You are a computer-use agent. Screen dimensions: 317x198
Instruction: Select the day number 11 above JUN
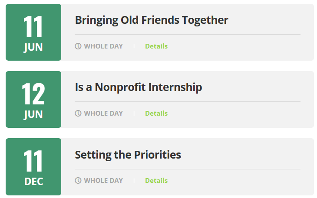tap(33, 27)
